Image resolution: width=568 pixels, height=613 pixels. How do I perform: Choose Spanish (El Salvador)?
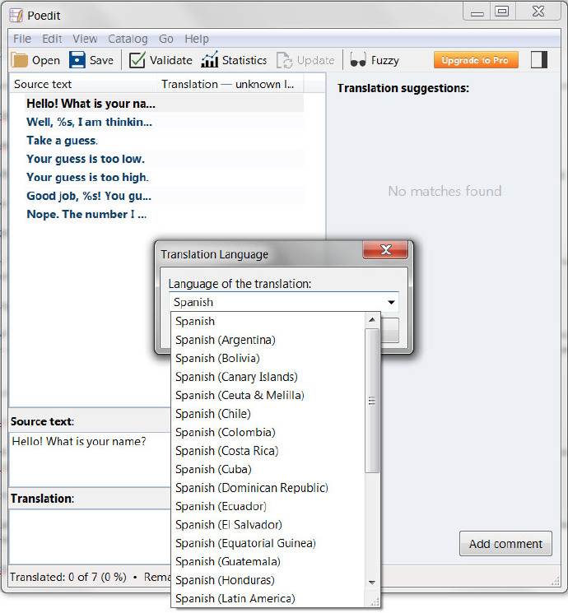tap(268, 524)
